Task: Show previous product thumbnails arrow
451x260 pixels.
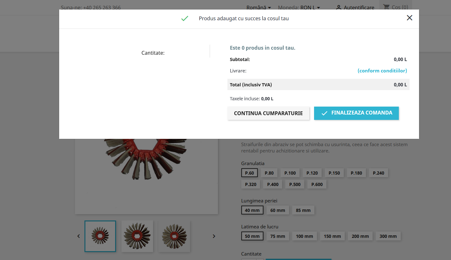Action: [78, 236]
